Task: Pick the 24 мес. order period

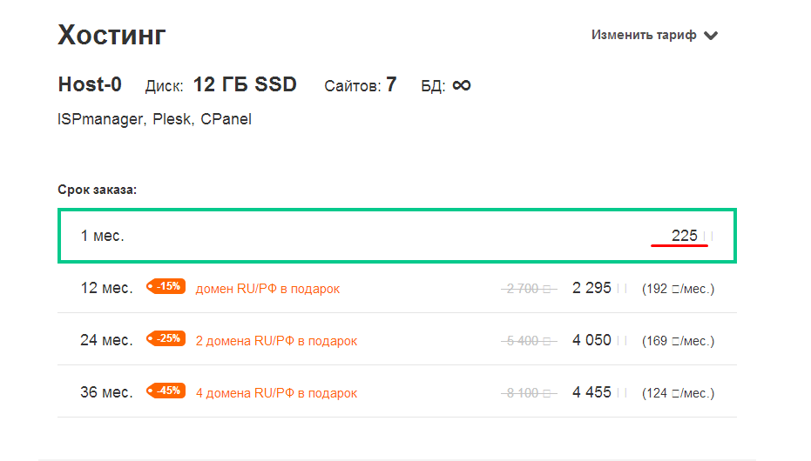Action: pos(106,340)
